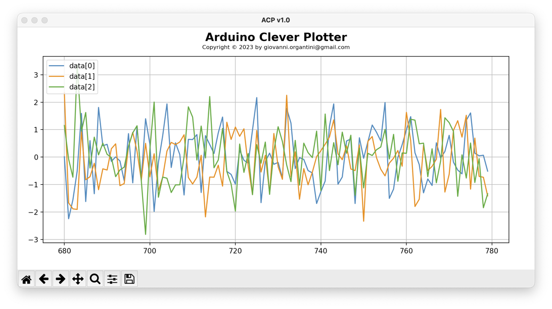552x309 pixels.
Task: Click x-axis tick label 760
Action: 406,251
